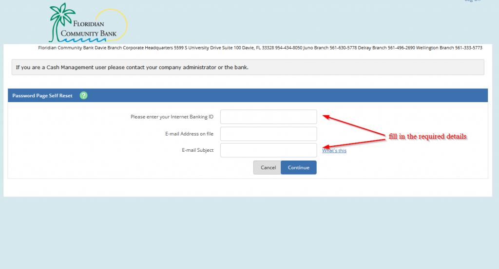Cancel the password reset
The width and height of the screenshot is (499, 269).
pos(268,167)
